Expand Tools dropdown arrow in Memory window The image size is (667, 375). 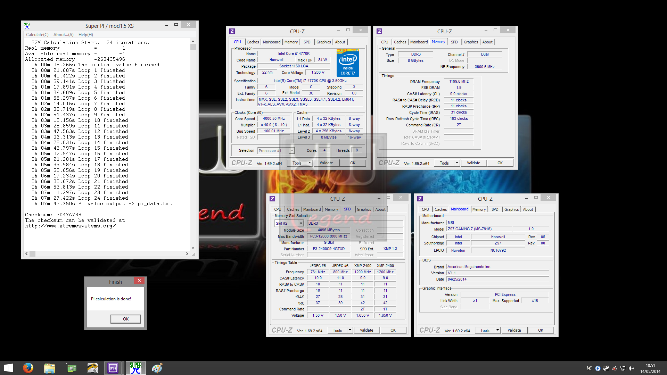pyautogui.click(x=457, y=163)
